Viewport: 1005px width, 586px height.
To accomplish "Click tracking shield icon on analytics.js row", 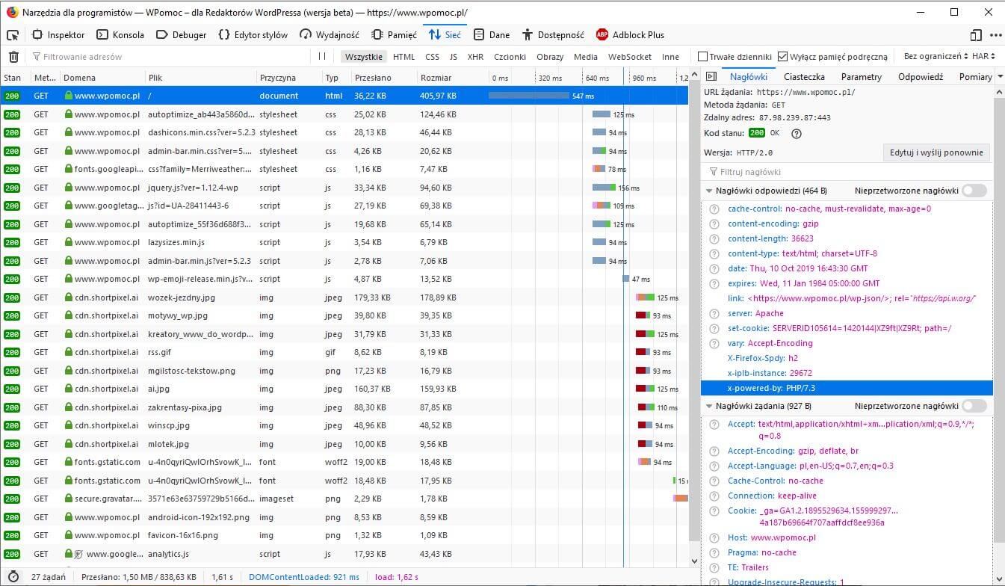I will pyautogui.click(x=78, y=555).
